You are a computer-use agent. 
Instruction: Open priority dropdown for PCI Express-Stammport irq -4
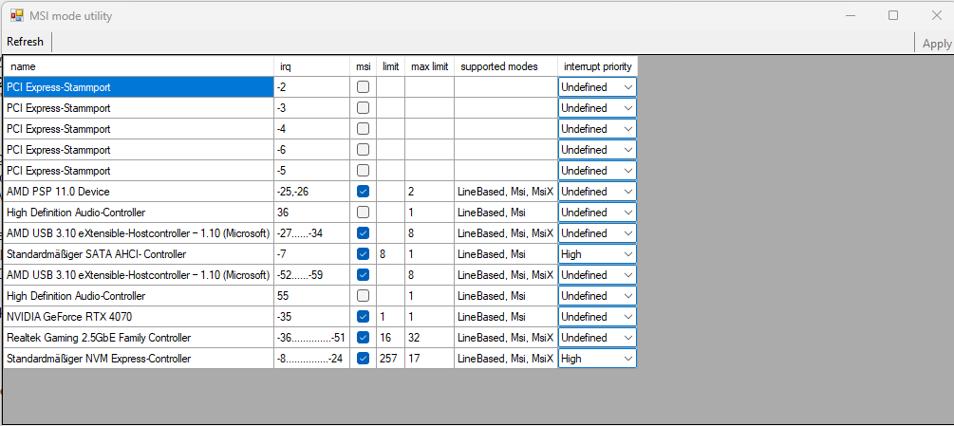point(597,129)
